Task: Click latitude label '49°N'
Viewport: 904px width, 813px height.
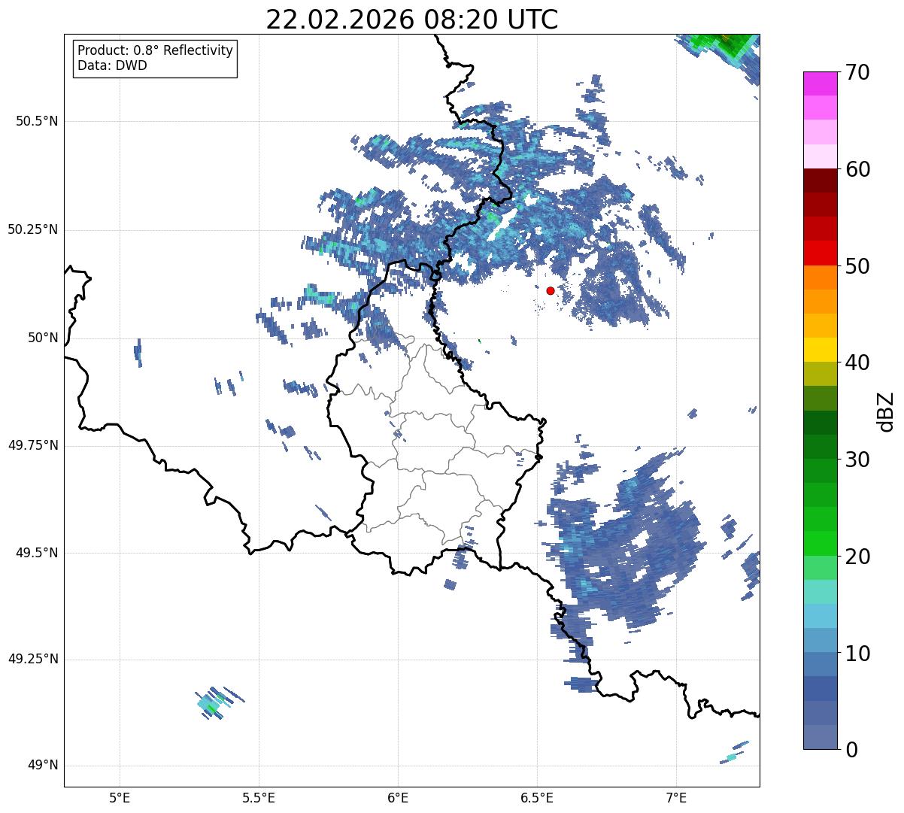Action: click(x=43, y=766)
